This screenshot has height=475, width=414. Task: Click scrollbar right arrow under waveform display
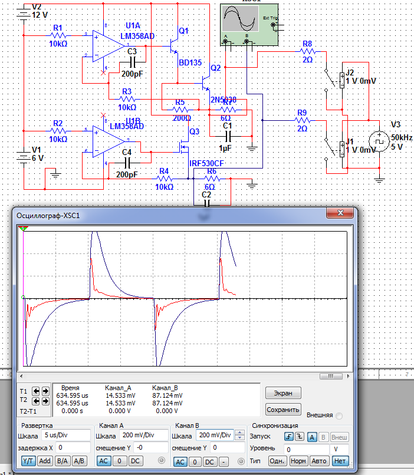coord(348,376)
